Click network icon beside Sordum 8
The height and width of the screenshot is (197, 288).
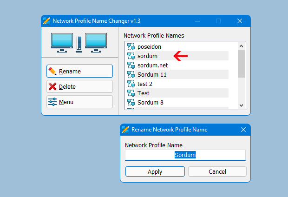(131, 102)
